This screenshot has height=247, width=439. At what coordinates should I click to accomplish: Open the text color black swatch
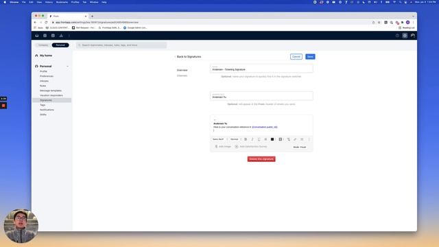(x=272, y=139)
